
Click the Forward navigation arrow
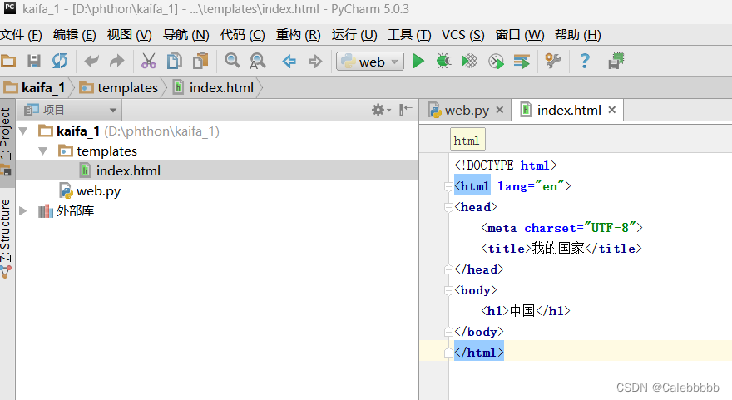click(315, 62)
